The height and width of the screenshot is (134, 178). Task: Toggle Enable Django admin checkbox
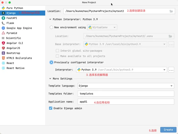[51, 108]
